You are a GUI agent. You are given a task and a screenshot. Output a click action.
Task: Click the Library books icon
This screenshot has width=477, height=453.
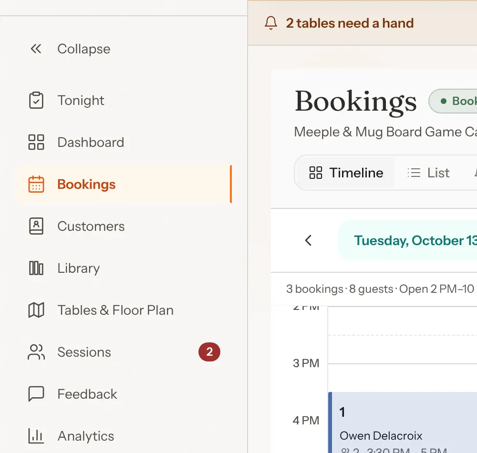point(36,268)
